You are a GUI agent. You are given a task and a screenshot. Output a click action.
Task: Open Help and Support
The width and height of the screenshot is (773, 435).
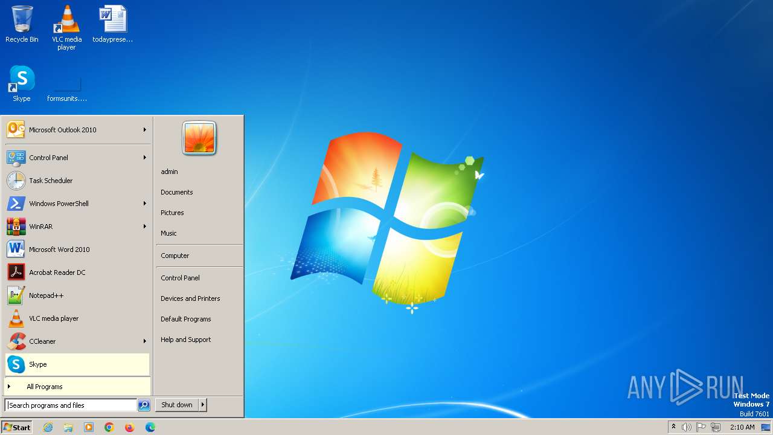186,340
